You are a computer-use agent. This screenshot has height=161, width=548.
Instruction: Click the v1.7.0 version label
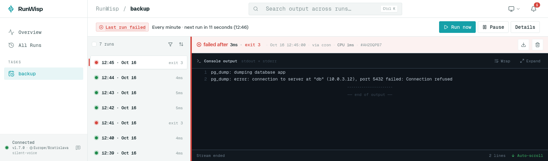point(18,148)
